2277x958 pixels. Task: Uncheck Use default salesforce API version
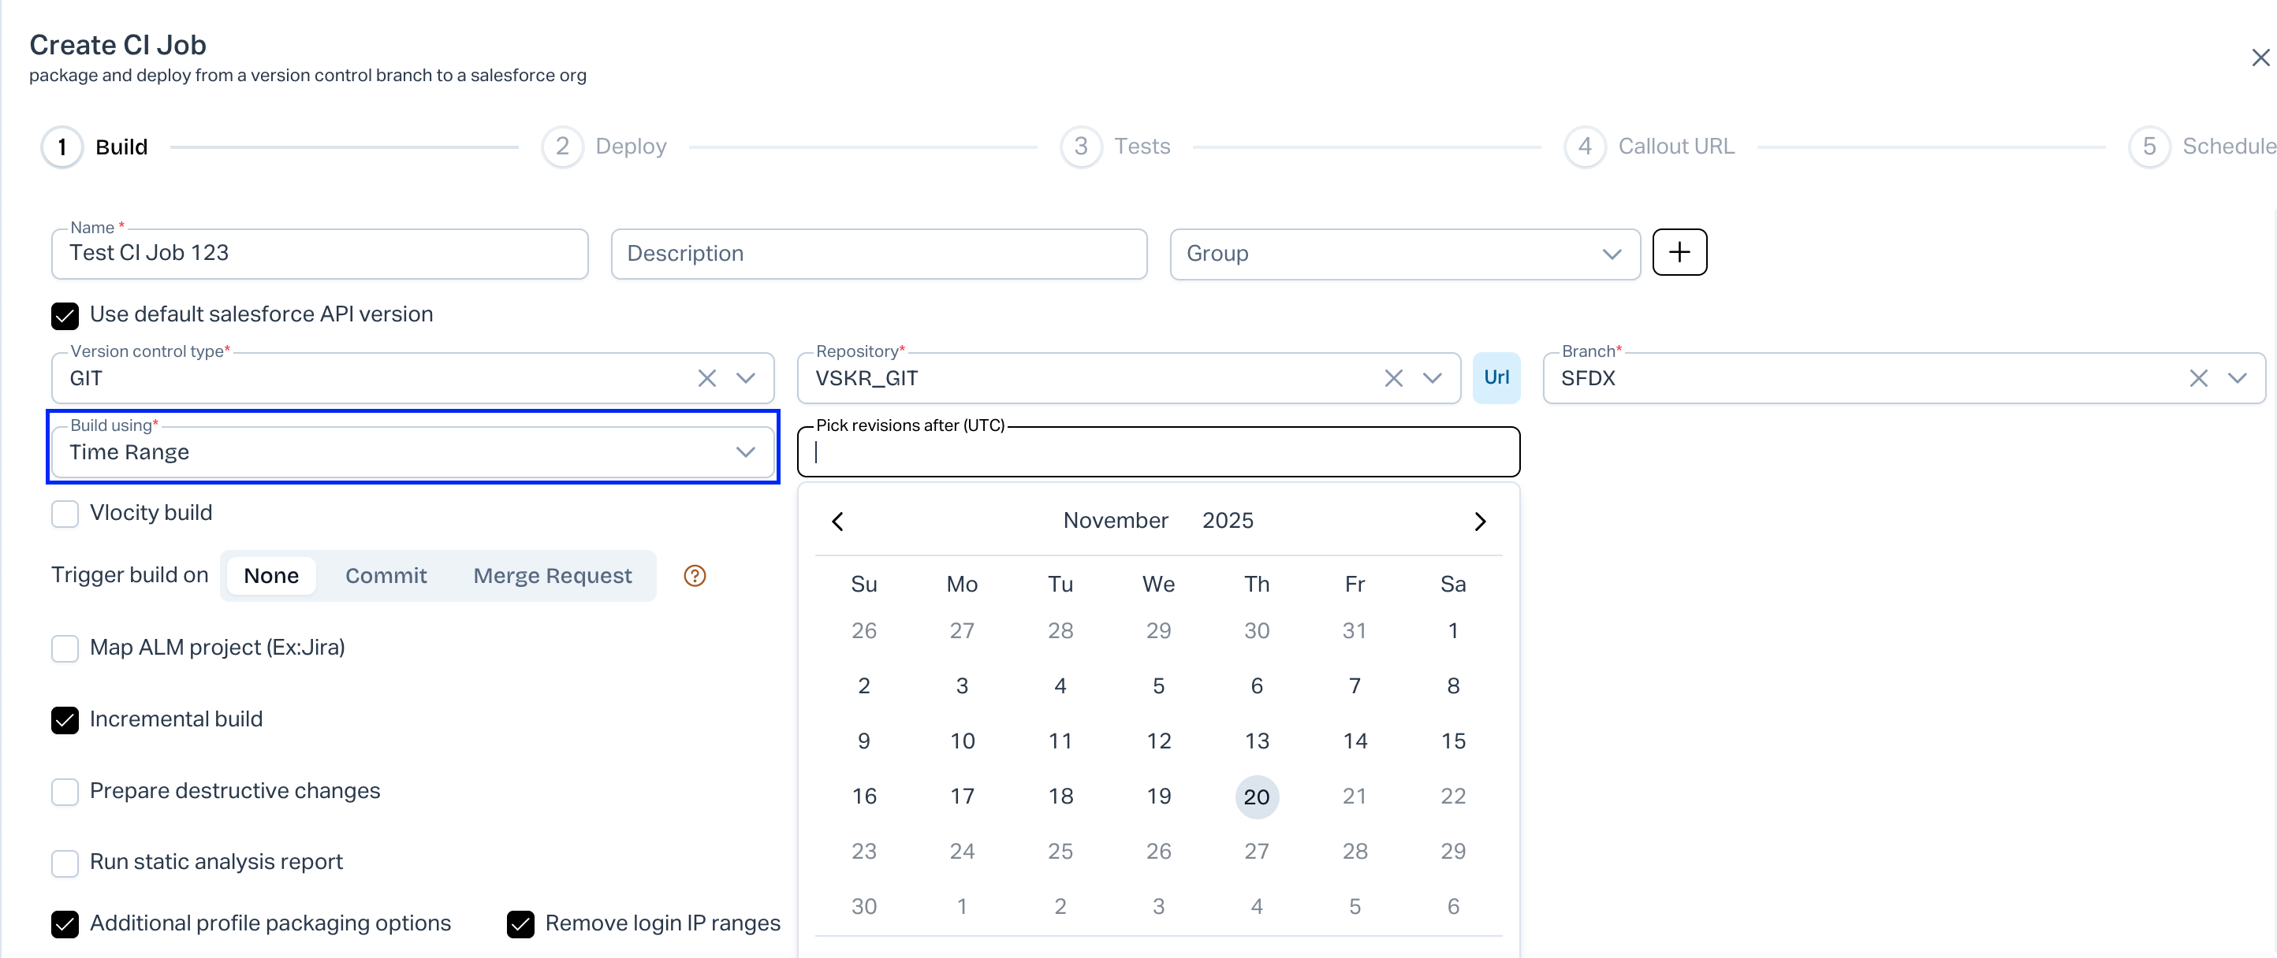(x=65, y=315)
